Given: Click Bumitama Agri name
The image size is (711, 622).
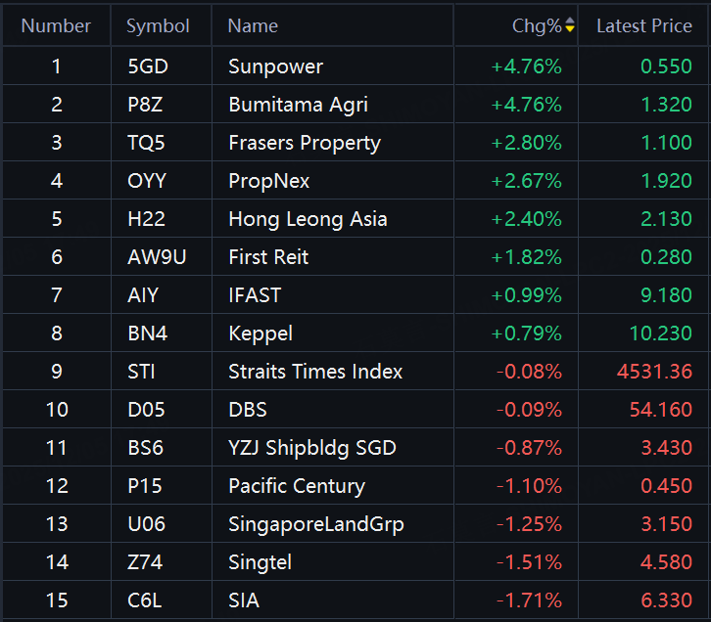Looking at the screenshot, I should coord(298,105).
